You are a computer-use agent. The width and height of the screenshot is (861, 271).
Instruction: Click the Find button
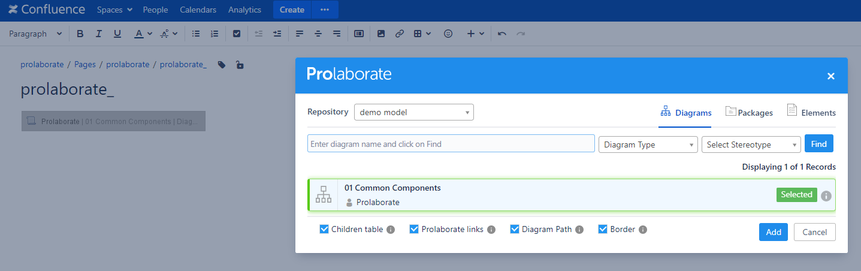(818, 144)
